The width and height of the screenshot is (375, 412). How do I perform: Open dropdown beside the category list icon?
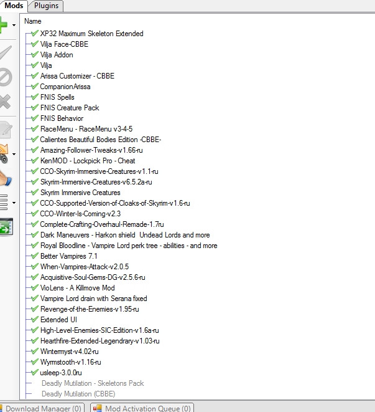(x=14, y=203)
